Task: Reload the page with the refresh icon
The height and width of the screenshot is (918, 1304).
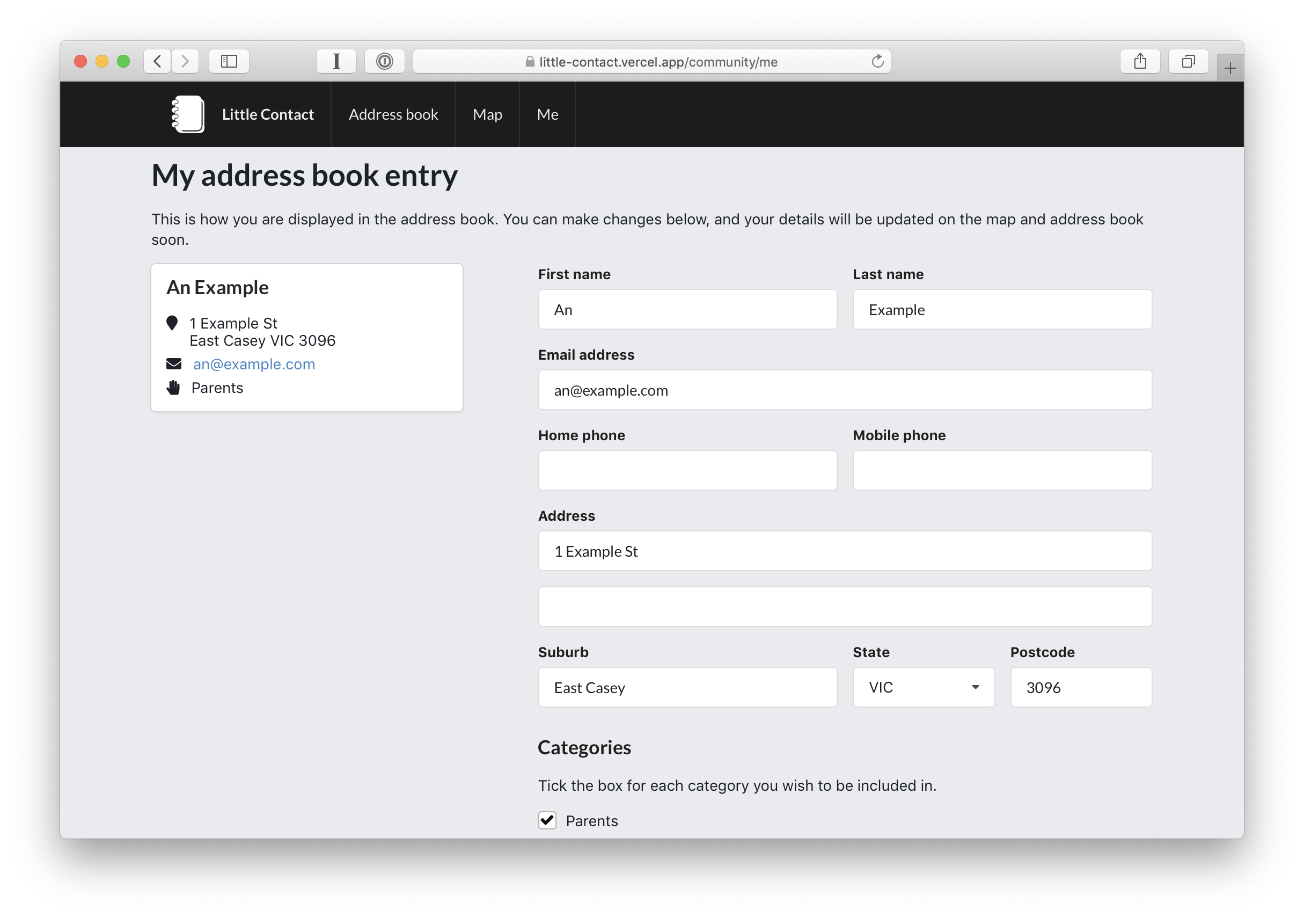Action: 877,61
